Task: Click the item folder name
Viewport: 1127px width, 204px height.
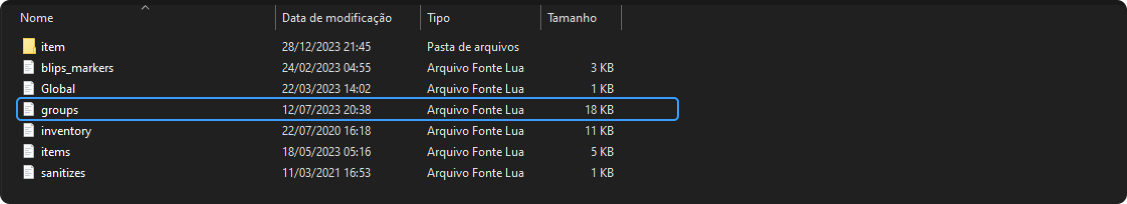Action: click(x=53, y=46)
